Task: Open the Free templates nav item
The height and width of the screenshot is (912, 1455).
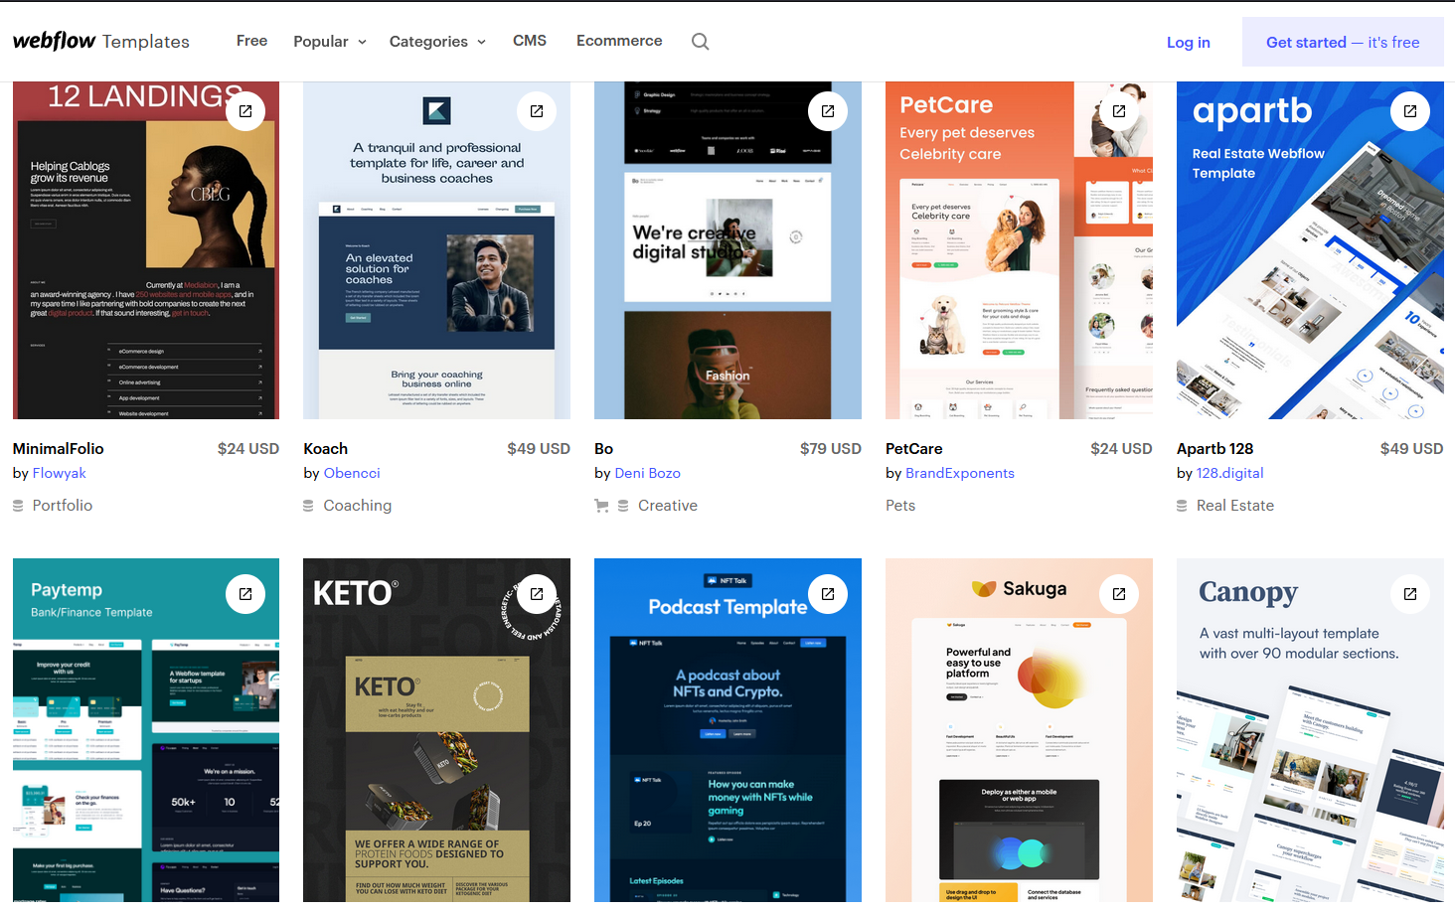Action: click(251, 41)
